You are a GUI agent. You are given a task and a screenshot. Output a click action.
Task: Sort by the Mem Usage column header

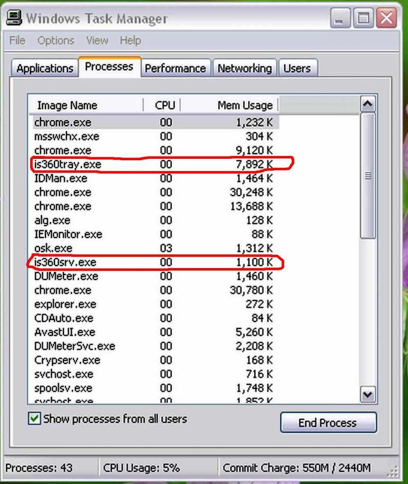click(x=229, y=105)
